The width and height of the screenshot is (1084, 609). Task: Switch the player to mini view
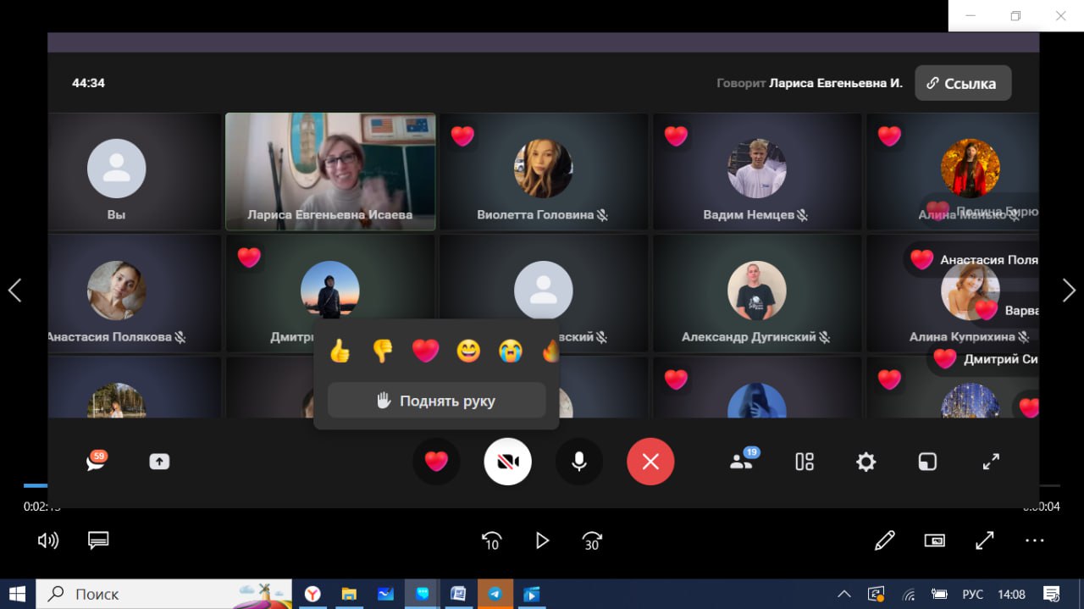(x=935, y=540)
